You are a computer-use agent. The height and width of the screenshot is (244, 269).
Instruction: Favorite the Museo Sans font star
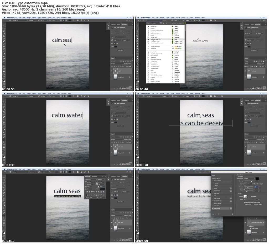coord(148,37)
